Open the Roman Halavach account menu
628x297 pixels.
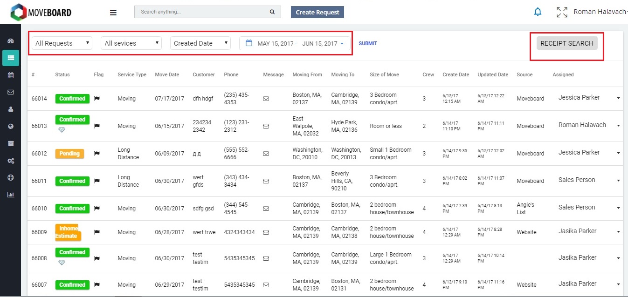point(600,12)
